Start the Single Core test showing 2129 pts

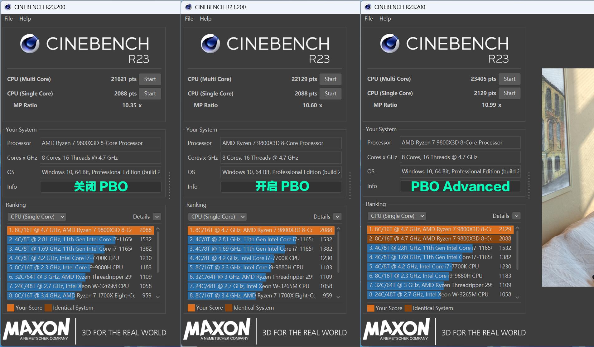pos(509,93)
